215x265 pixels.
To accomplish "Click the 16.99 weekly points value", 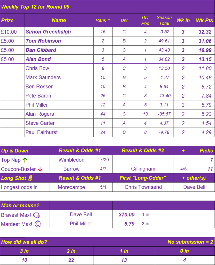I will click(205, 50).
